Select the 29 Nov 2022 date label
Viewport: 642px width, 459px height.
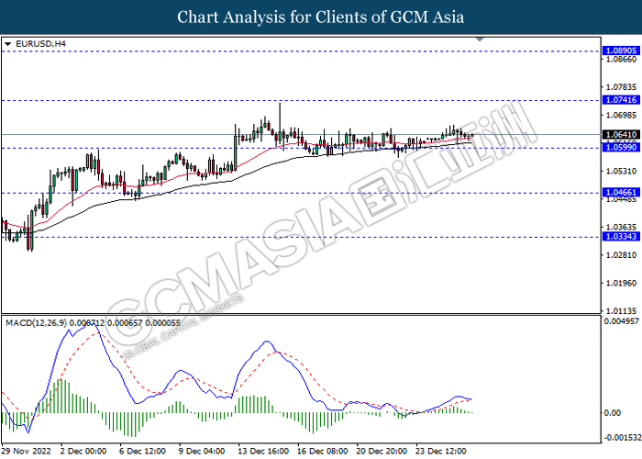tap(27, 452)
